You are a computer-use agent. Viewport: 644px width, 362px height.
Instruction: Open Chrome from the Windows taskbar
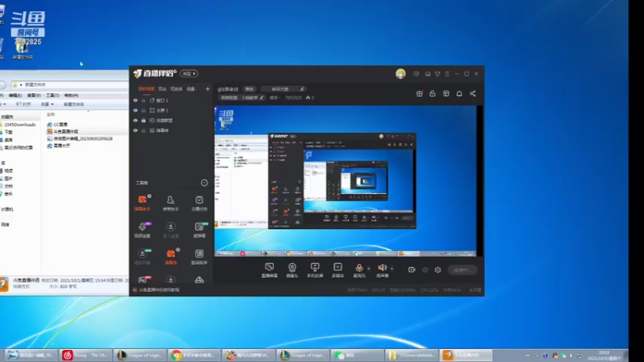tap(194, 355)
